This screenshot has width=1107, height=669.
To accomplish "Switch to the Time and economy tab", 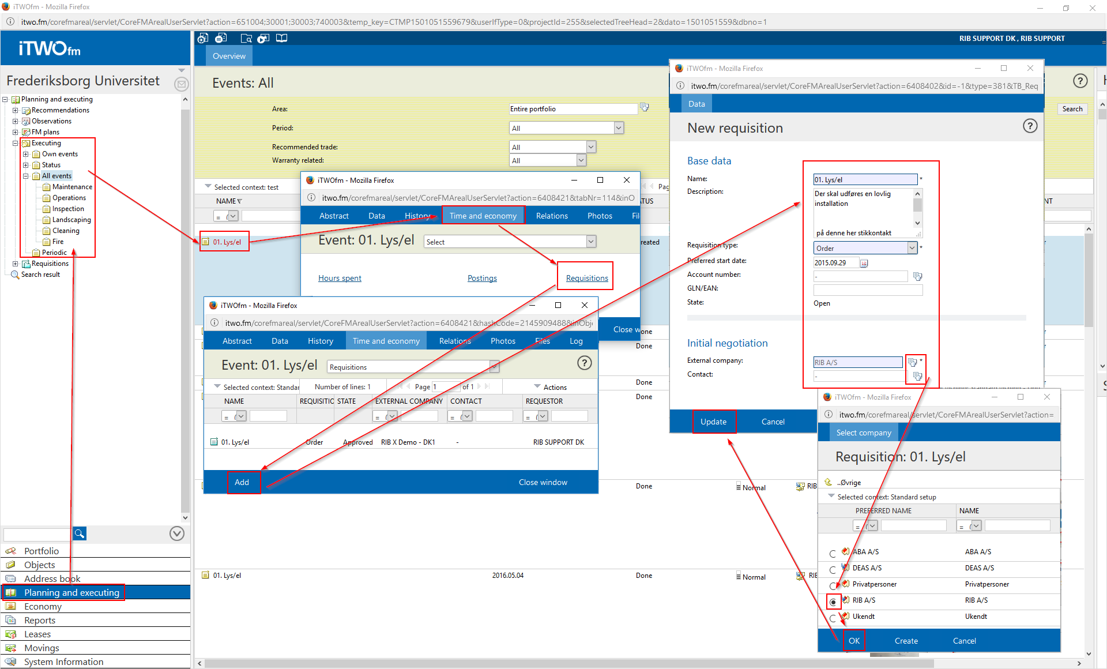I will pyautogui.click(x=483, y=215).
